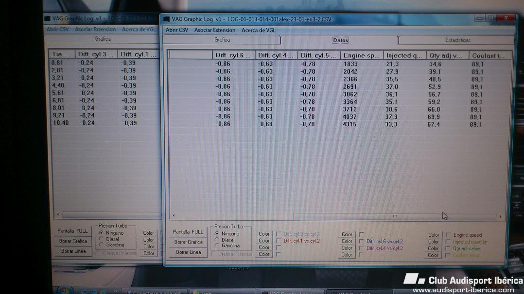Click the Borrar Linea button in the front window

188,252
